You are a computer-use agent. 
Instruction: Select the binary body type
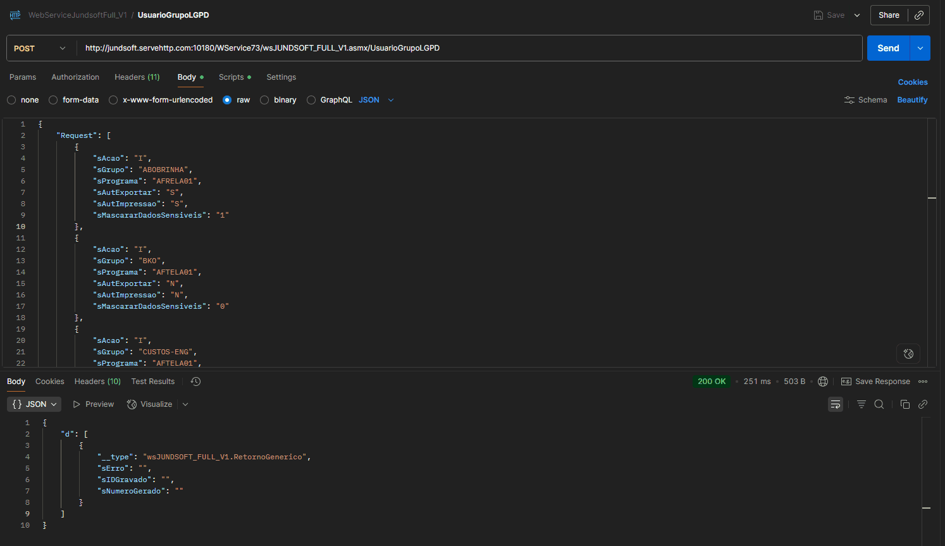[x=265, y=100]
